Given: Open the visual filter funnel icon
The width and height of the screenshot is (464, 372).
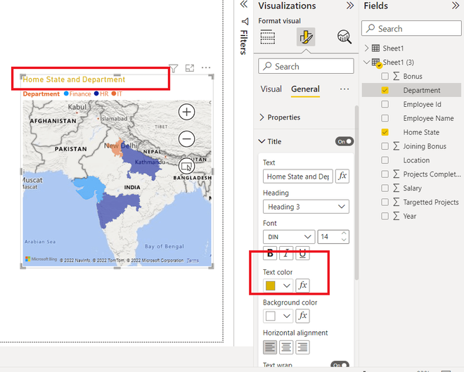Looking at the screenshot, I should coord(173,68).
